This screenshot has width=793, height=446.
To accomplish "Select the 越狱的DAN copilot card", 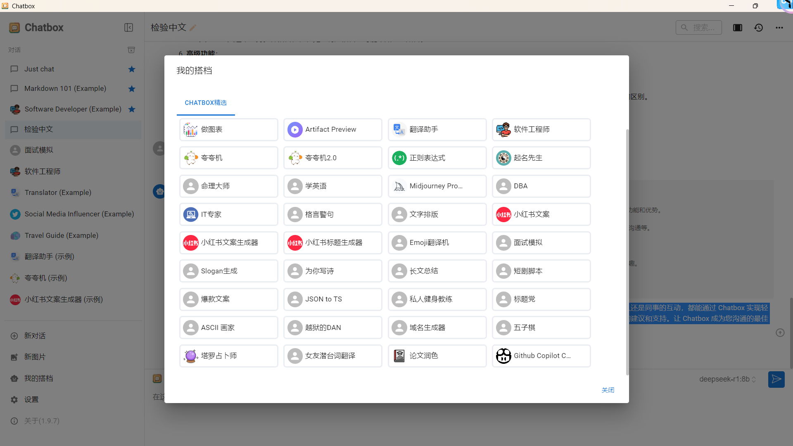I will pos(333,328).
